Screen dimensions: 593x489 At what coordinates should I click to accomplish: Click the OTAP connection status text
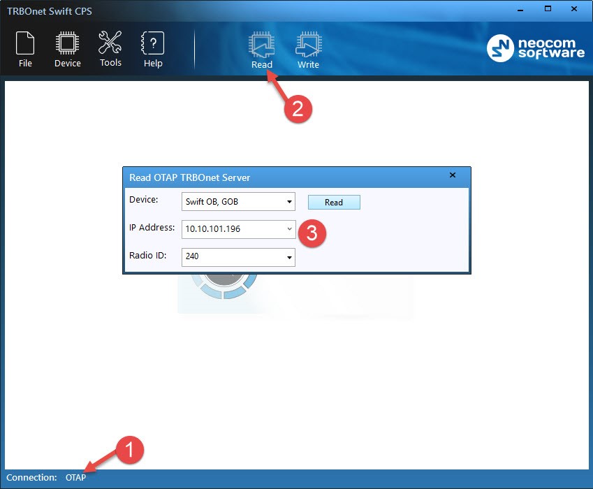pyautogui.click(x=75, y=477)
